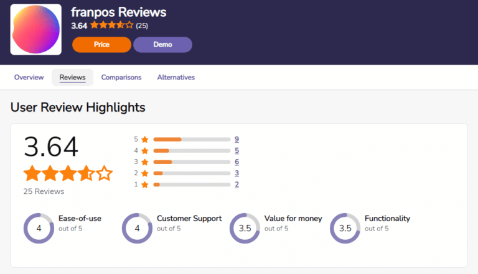Open the 6 three-star reviews link
Screen dimensions: 478x274
(x=237, y=162)
